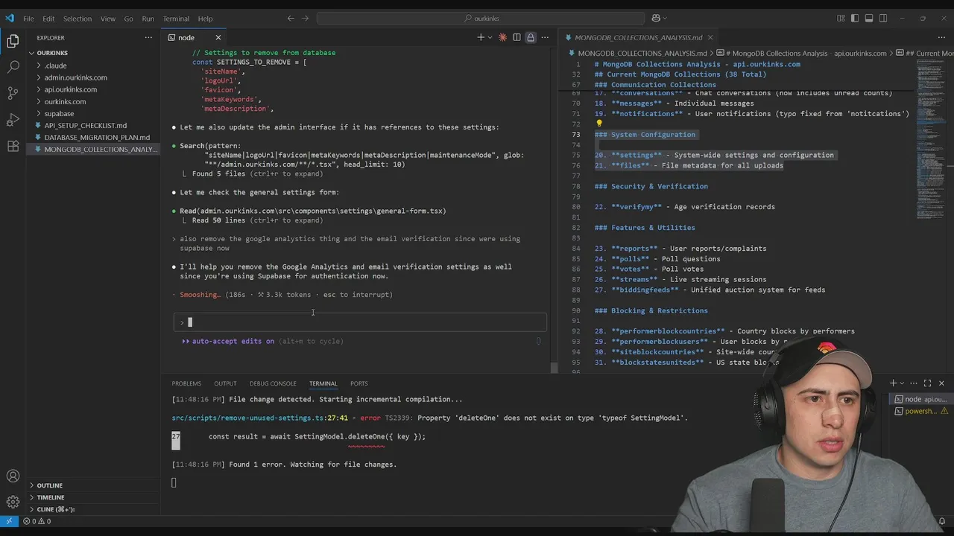Open Explorer more actions ellipsis
The height and width of the screenshot is (536, 954).
[148, 37]
